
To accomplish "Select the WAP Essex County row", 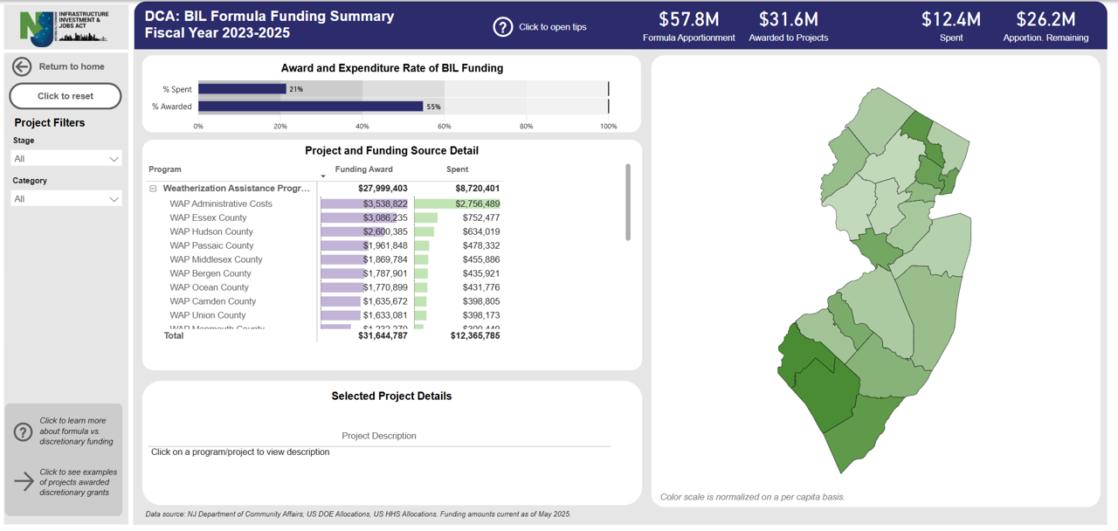I will (x=208, y=217).
